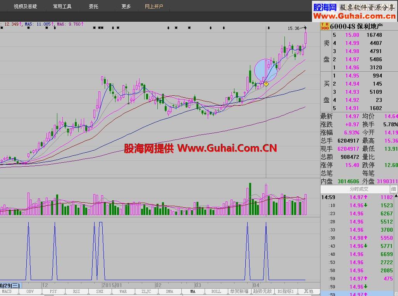The height and width of the screenshot is (296, 398).
Task: Click the tallest green volume bar
Action: tap(250, 199)
